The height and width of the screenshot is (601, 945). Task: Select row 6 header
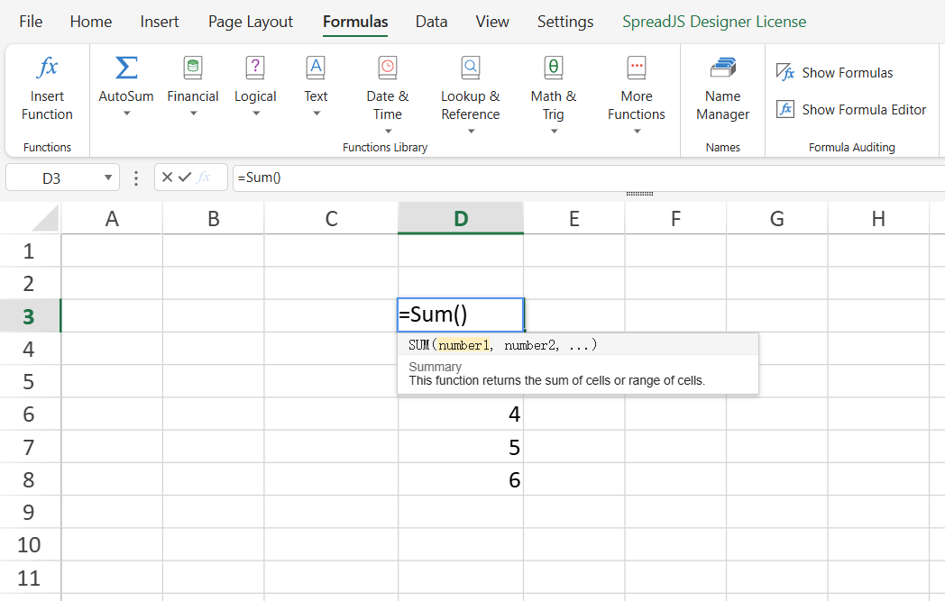click(x=30, y=414)
